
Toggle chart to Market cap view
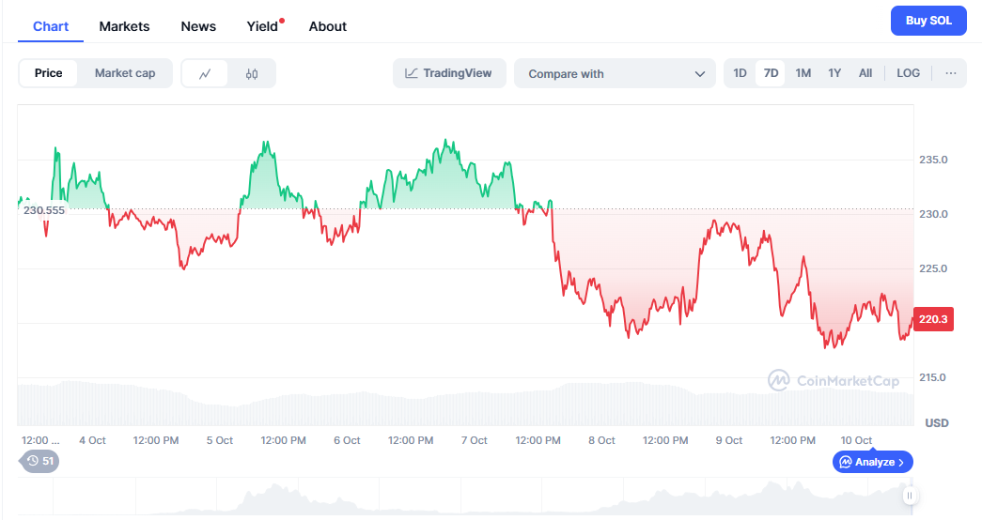click(x=125, y=73)
